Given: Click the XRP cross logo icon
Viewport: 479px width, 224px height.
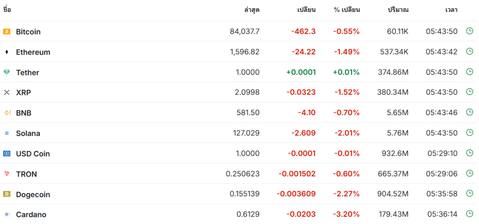Looking at the screenshot, I should (7, 92).
